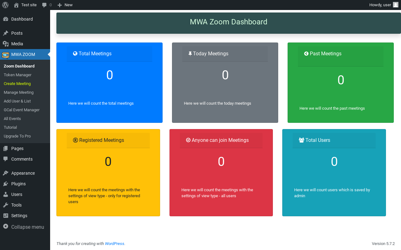401x250 pixels.
Task: Click the Comments bubble icon in sidebar
Action: [x=6, y=159]
